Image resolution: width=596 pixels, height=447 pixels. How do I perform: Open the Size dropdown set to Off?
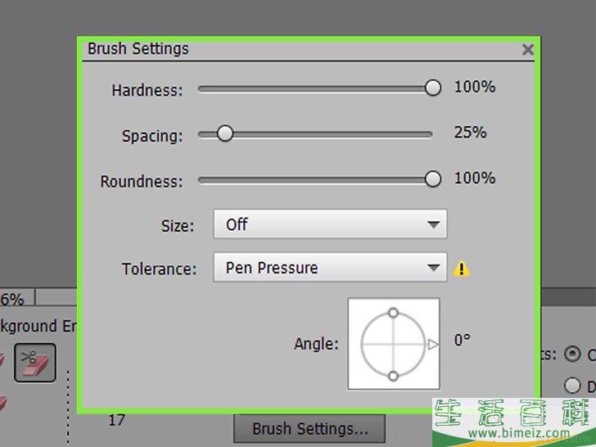(x=330, y=224)
